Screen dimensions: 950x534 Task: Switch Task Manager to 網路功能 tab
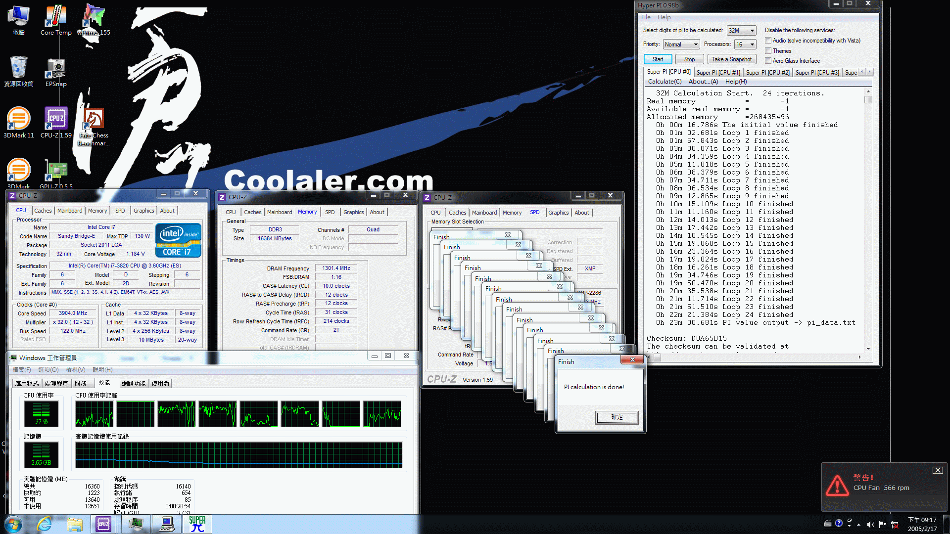[x=134, y=384]
